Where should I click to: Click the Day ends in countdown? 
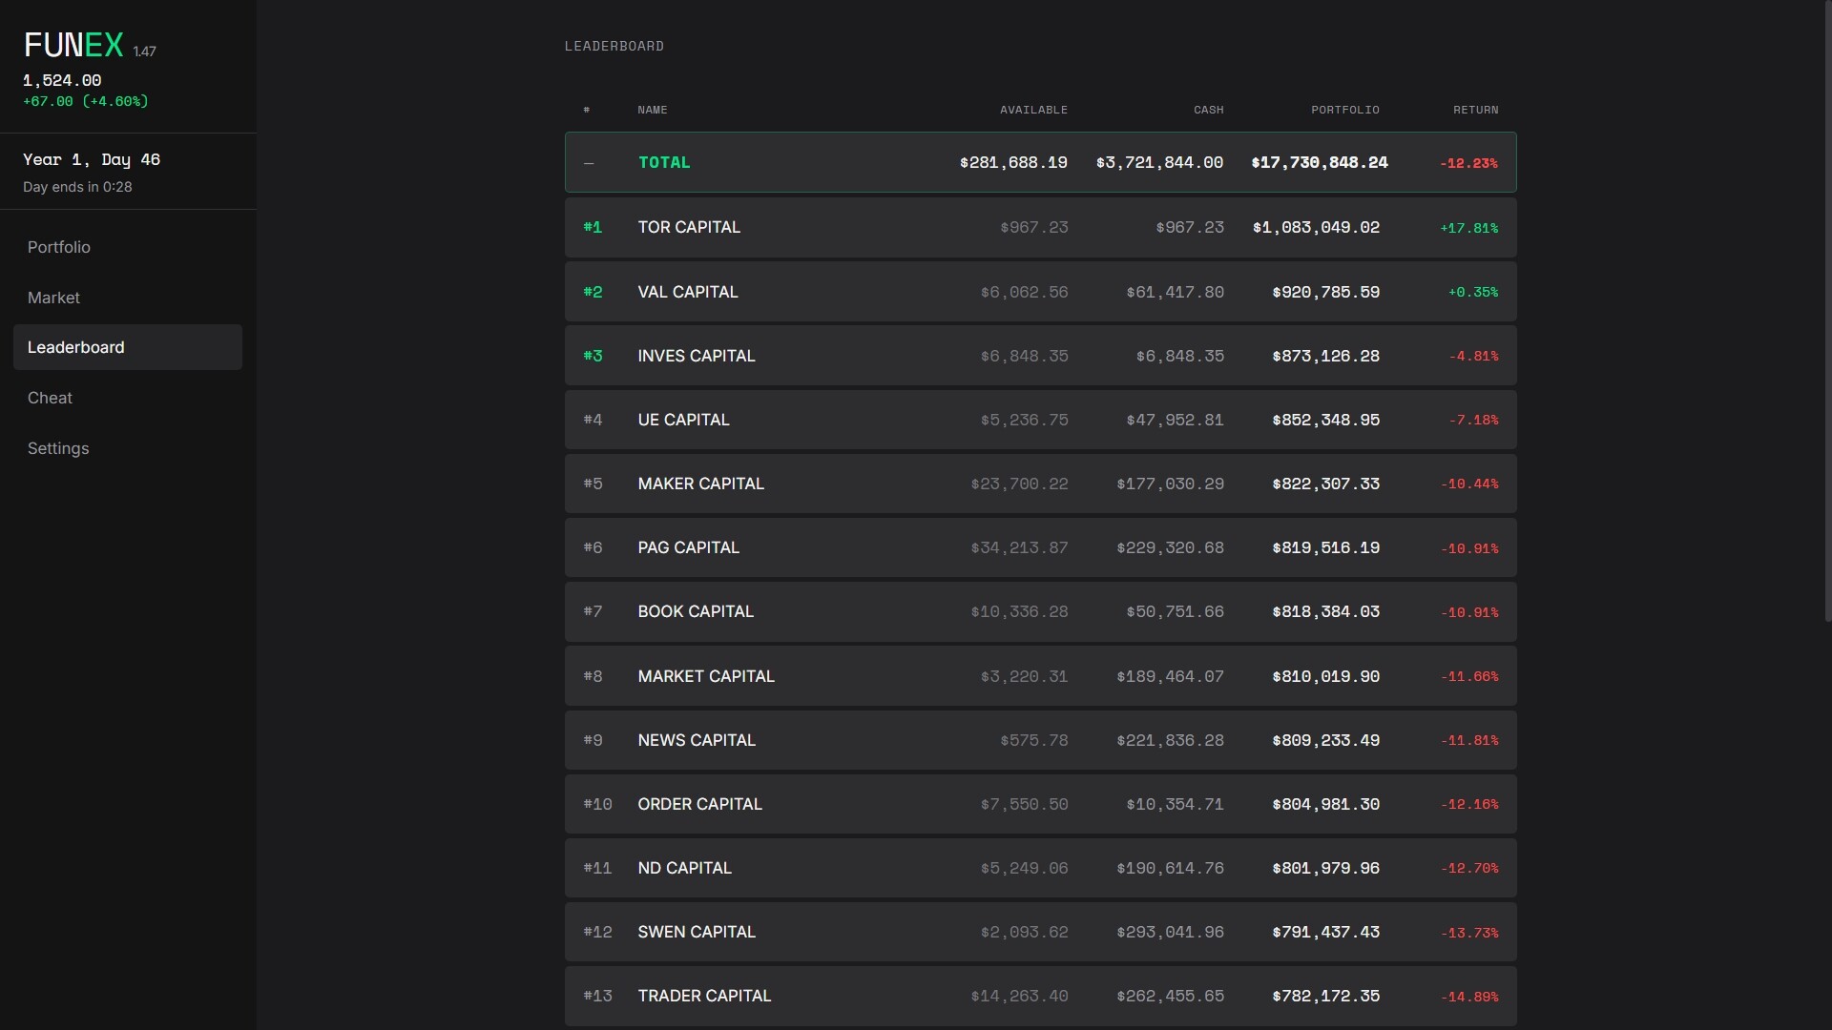click(77, 187)
